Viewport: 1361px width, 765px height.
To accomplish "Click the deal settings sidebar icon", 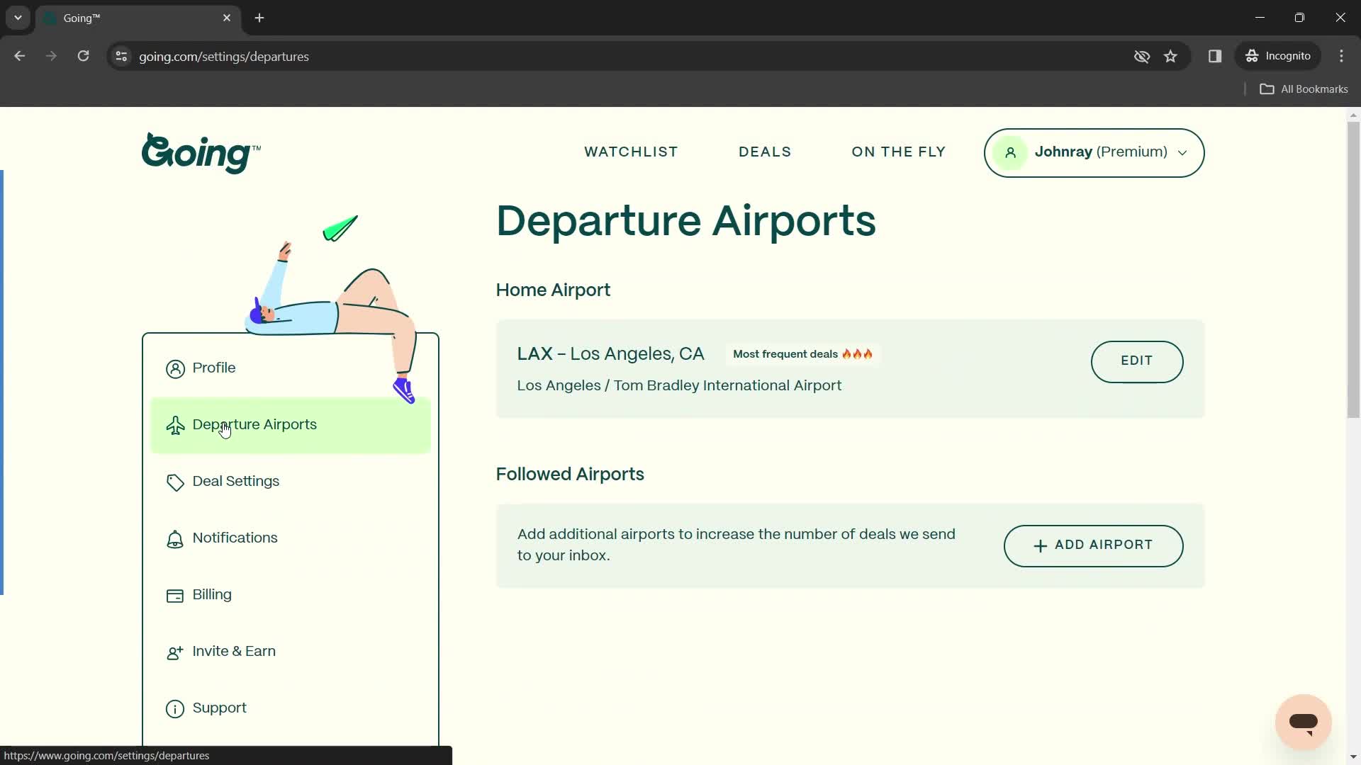I will [175, 481].
